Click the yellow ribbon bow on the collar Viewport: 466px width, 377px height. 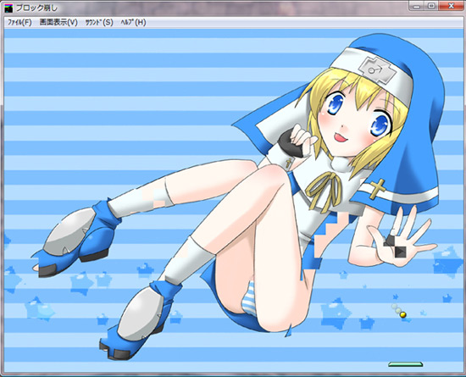[324, 189]
